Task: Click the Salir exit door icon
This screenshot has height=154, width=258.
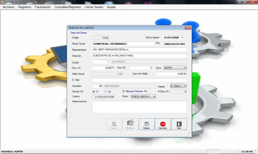Action: click(179, 124)
